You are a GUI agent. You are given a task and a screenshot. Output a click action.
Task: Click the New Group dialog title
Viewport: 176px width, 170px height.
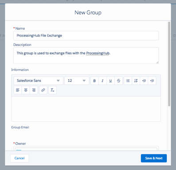click(88, 12)
